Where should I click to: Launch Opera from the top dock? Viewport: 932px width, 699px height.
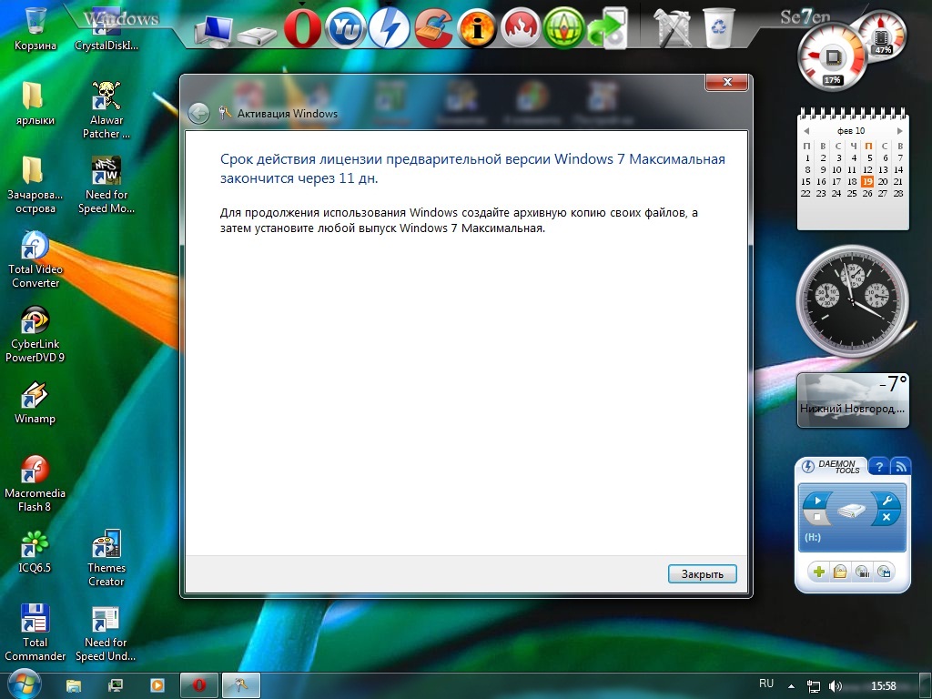pyautogui.click(x=302, y=27)
